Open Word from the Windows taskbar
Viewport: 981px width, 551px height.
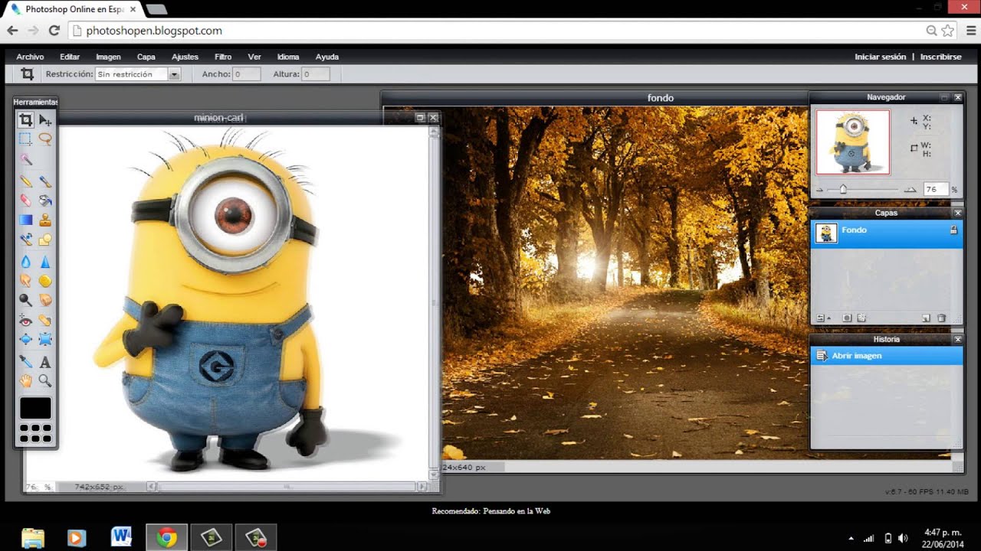click(121, 536)
